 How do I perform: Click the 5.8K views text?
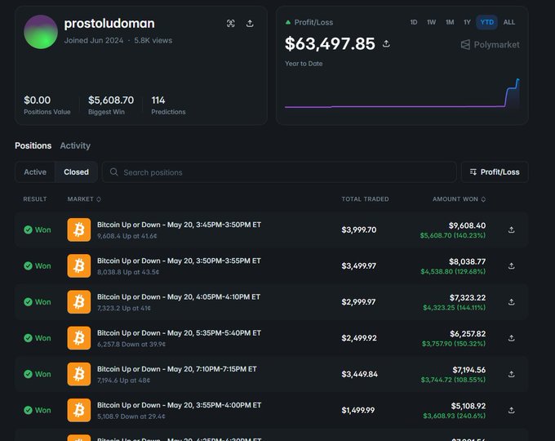[x=153, y=40]
